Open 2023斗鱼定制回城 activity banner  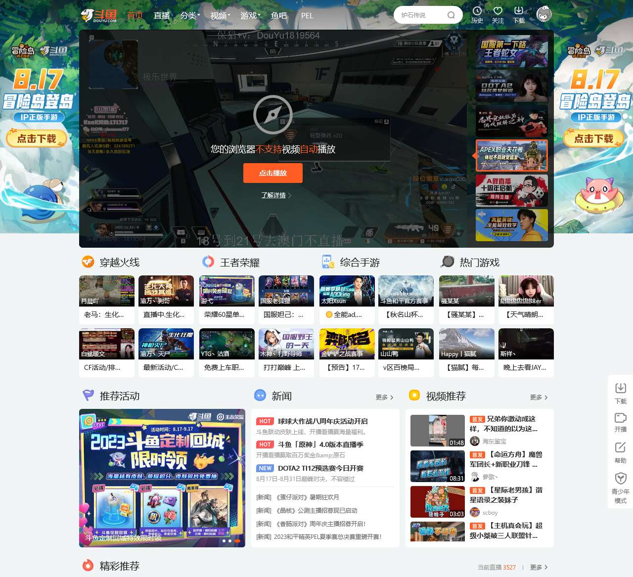[x=162, y=478]
